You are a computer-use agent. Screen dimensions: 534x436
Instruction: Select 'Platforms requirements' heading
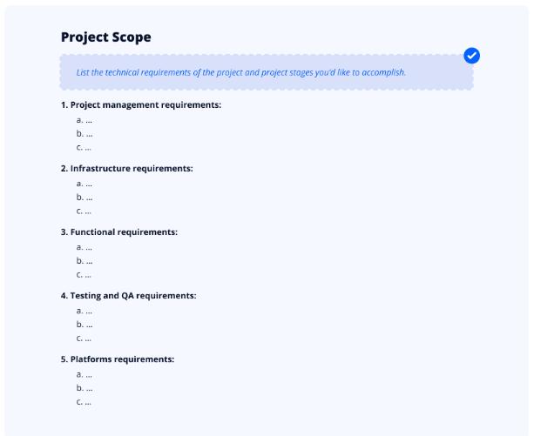(x=118, y=359)
